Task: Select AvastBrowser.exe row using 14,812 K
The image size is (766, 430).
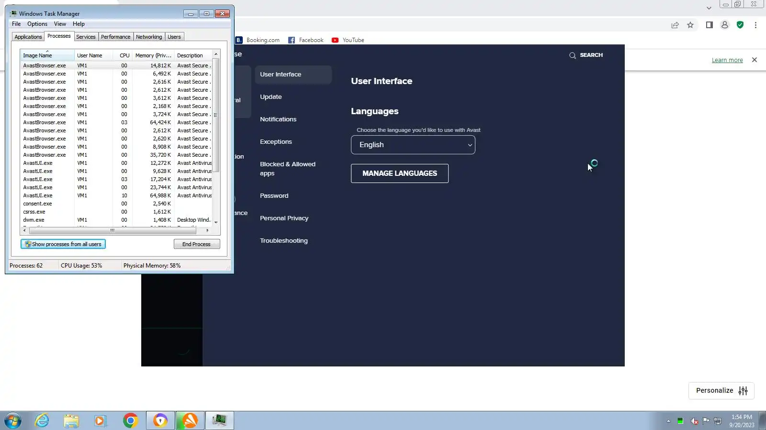Action: [116, 65]
